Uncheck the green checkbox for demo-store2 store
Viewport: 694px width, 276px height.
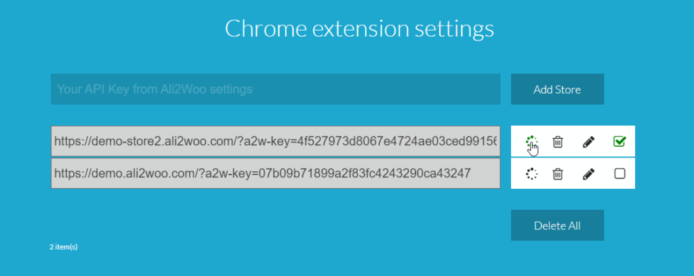click(x=619, y=141)
